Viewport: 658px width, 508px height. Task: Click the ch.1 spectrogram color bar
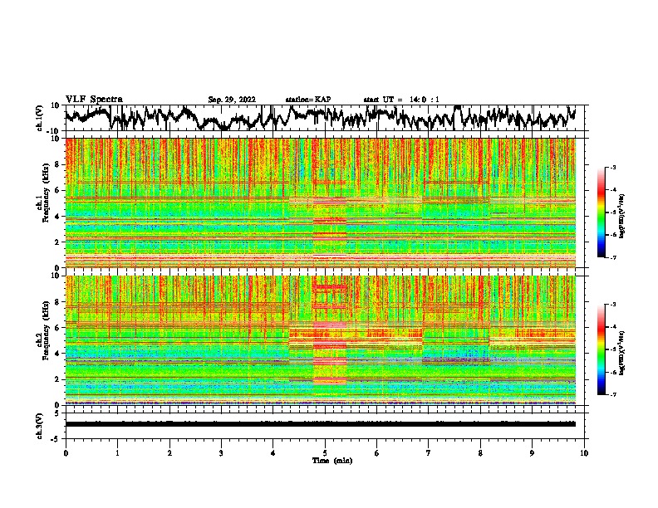[602, 212]
